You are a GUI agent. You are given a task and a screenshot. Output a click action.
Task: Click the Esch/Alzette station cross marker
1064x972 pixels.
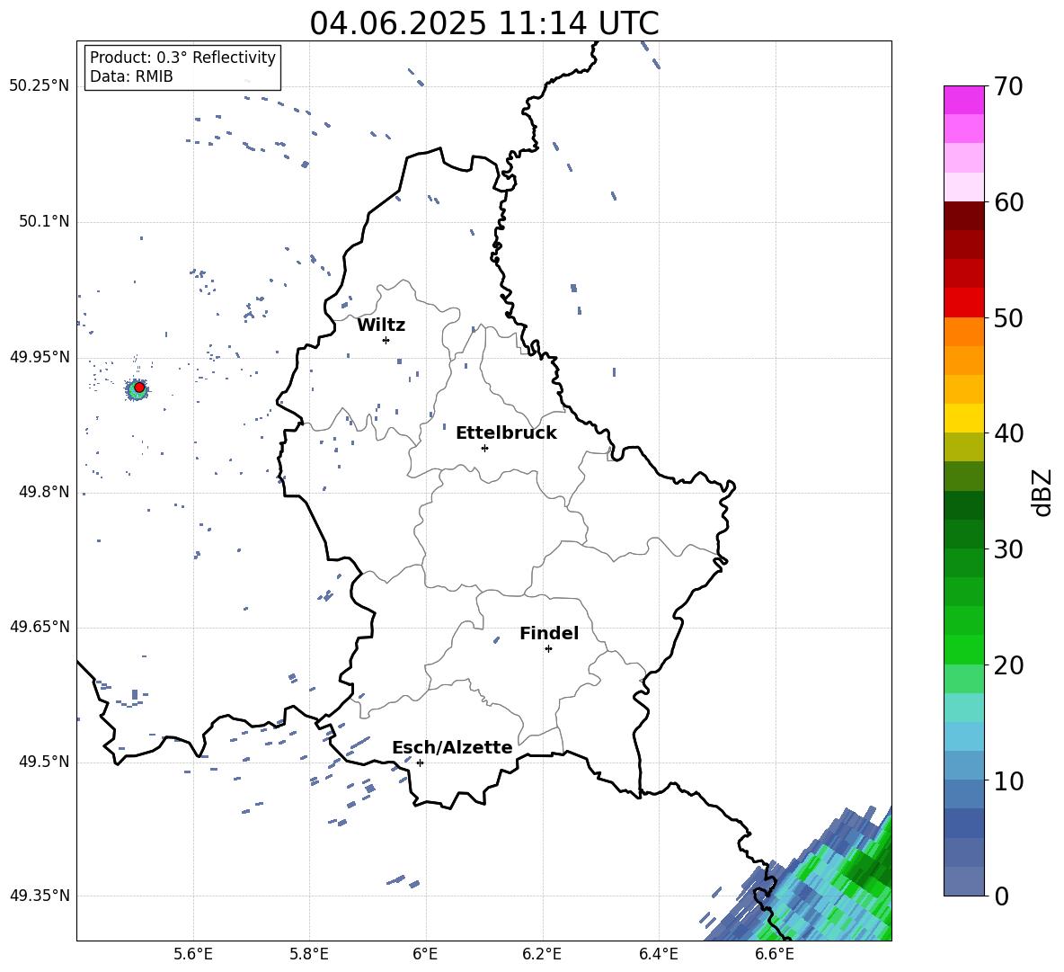[420, 762]
